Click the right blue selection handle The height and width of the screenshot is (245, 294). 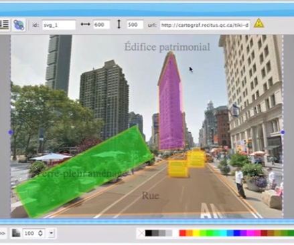pos(283,132)
